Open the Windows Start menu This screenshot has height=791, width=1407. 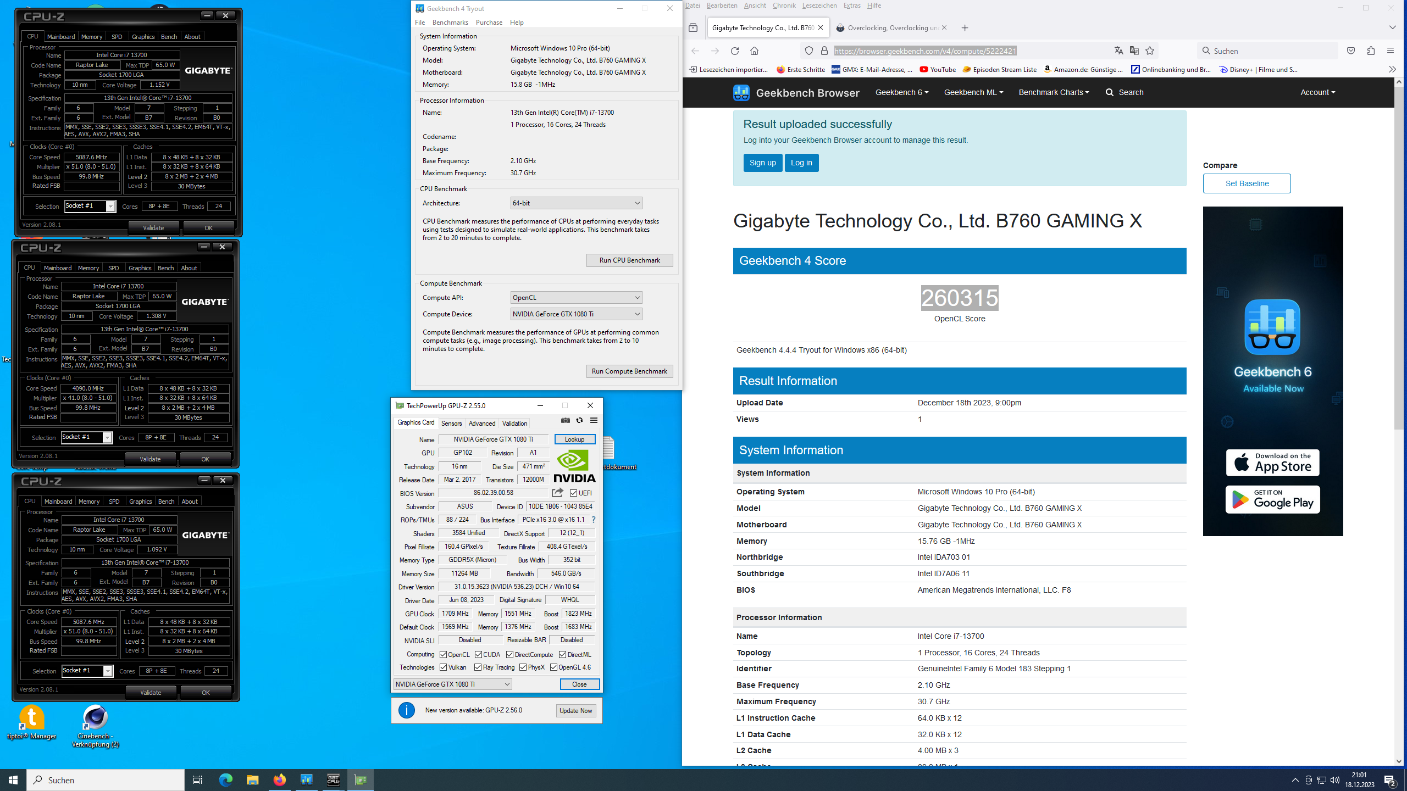point(13,780)
